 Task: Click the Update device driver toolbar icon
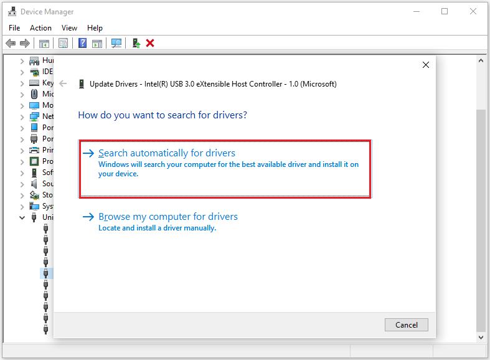136,43
